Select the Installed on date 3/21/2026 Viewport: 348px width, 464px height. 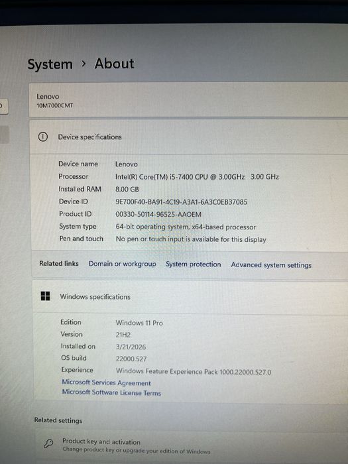pyautogui.click(x=131, y=347)
